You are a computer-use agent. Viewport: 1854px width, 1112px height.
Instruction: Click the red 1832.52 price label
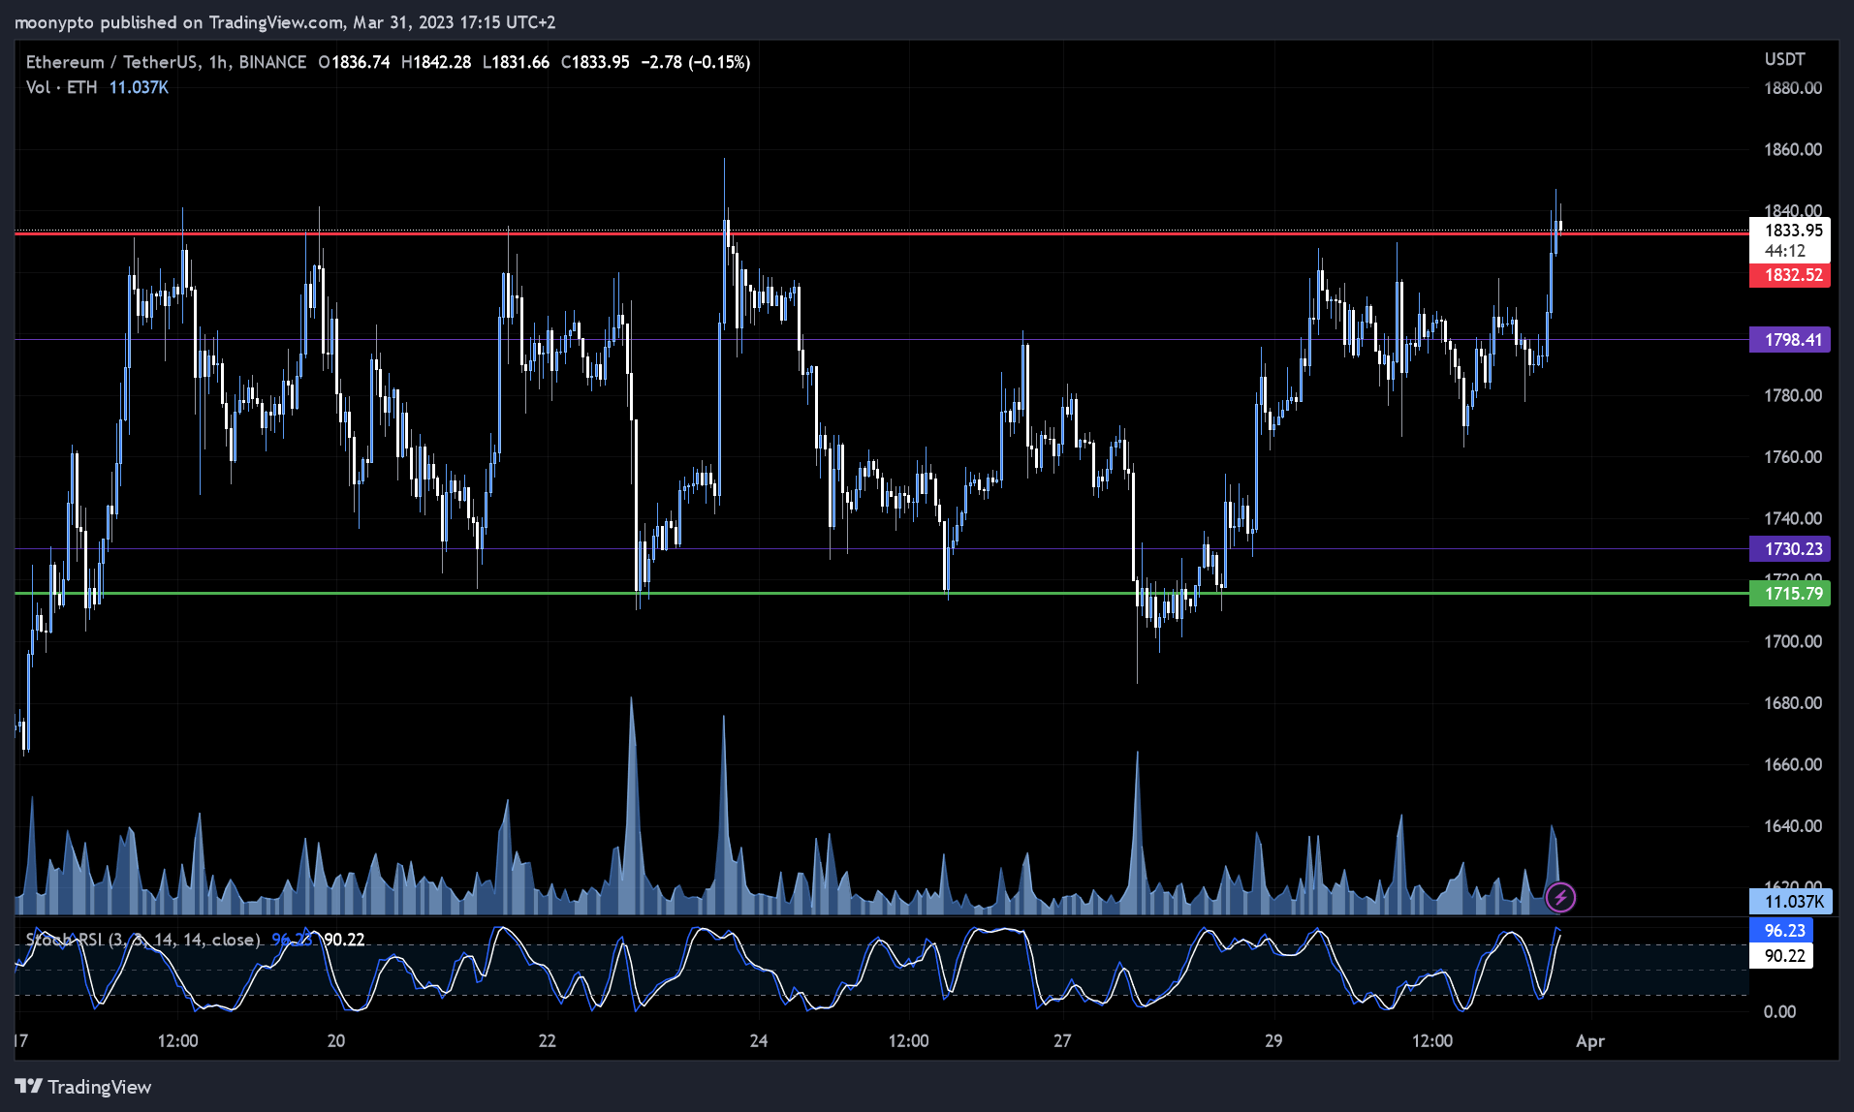click(1790, 275)
